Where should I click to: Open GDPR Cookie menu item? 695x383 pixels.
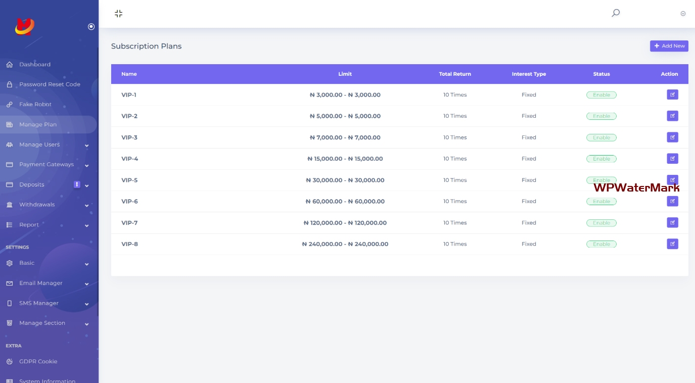(x=38, y=362)
